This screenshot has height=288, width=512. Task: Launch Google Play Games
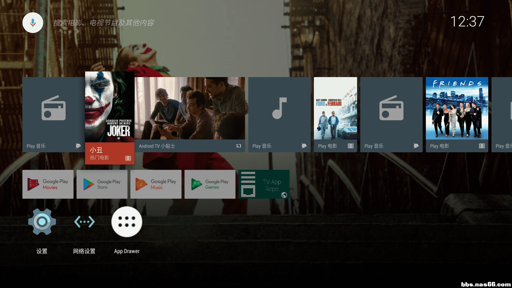[210, 184]
